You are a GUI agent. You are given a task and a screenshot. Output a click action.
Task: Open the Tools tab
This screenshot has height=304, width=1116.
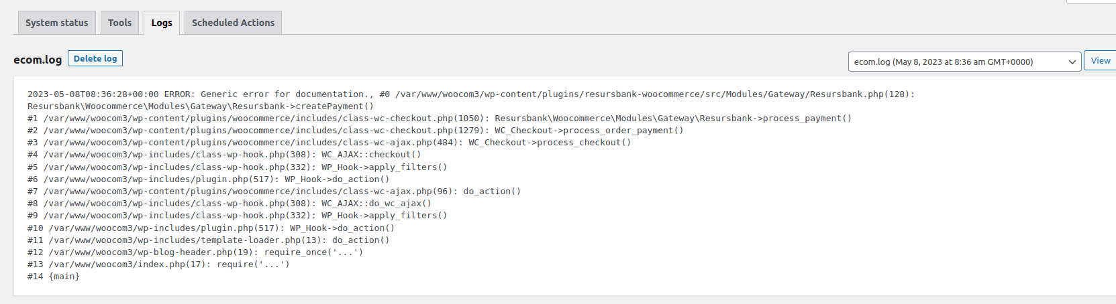tap(119, 23)
